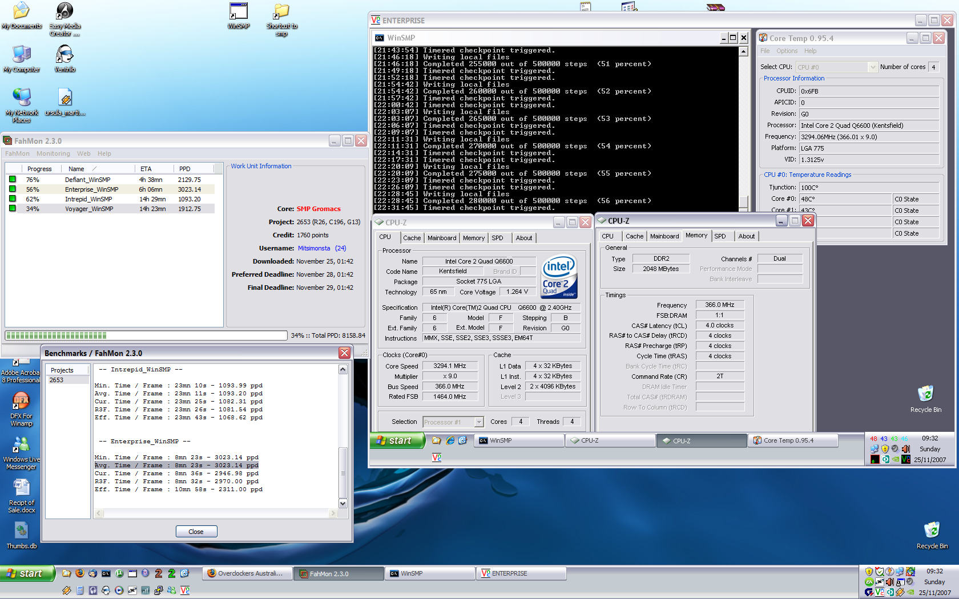Open File menu in Core Temp
Image resolution: width=959 pixels, height=599 pixels.
click(765, 51)
